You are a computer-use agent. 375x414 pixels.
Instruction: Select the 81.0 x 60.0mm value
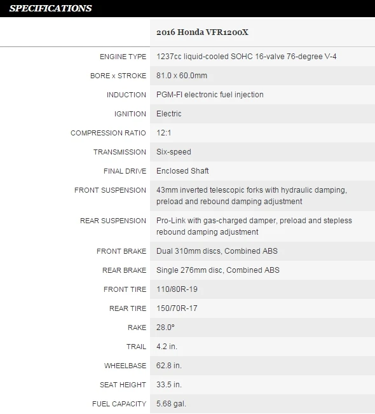pyautogui.click(x=182, y=76)
